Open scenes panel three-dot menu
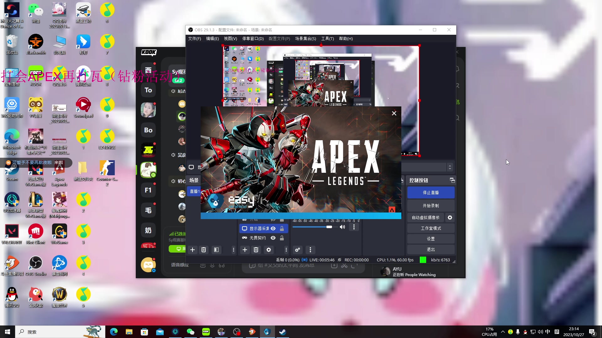The height and width of the screenshot is (338, 602). pos(233,250)
